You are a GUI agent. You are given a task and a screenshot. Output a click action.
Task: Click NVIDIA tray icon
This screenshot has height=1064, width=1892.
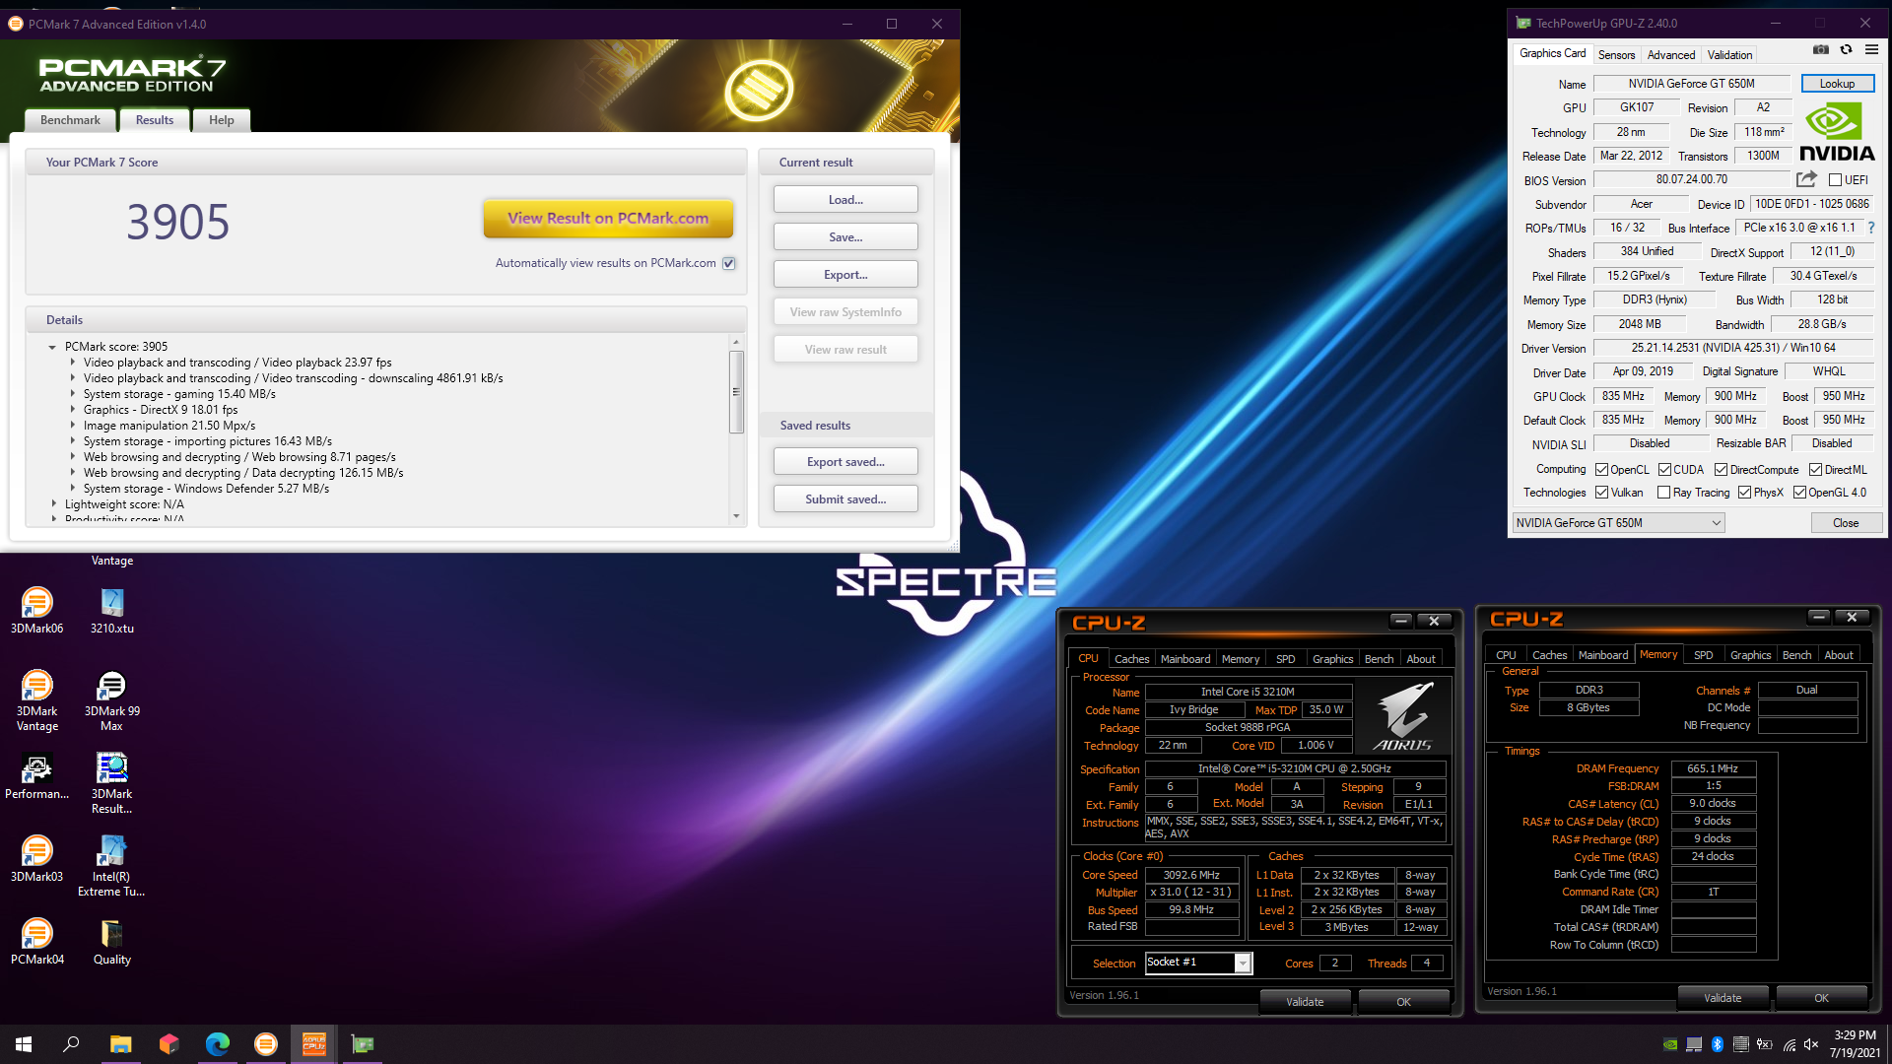tap(1670, 1044)
